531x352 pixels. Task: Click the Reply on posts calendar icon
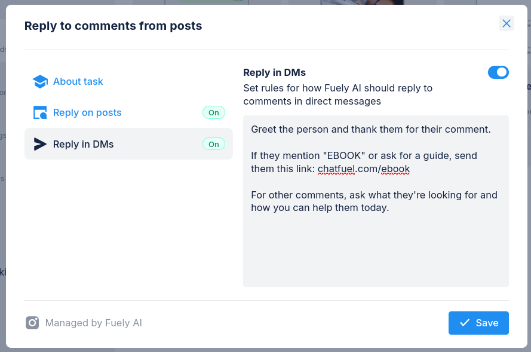point(40,112)
